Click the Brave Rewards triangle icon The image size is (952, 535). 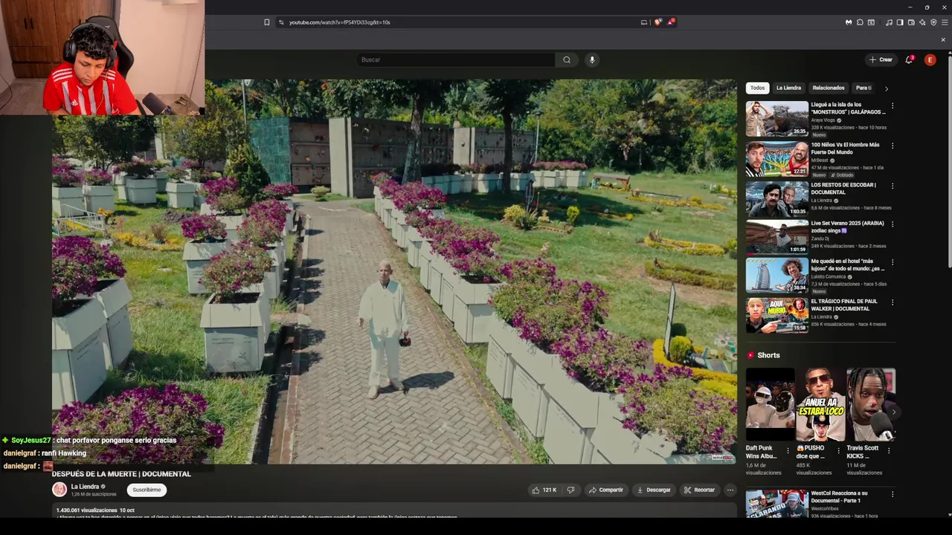click(x=670, y=22)
